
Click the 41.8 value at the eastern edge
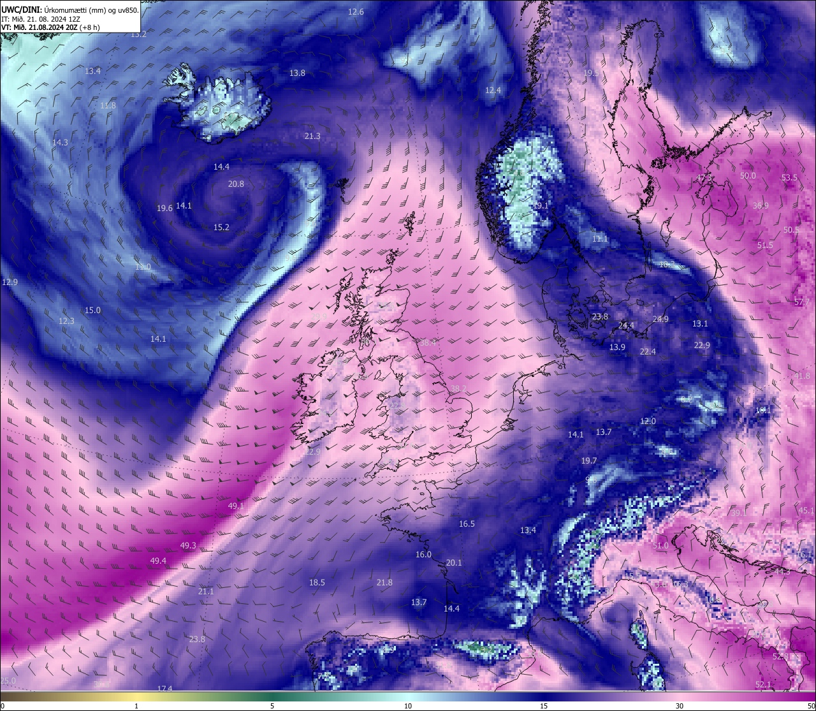[x=802, y=377]
